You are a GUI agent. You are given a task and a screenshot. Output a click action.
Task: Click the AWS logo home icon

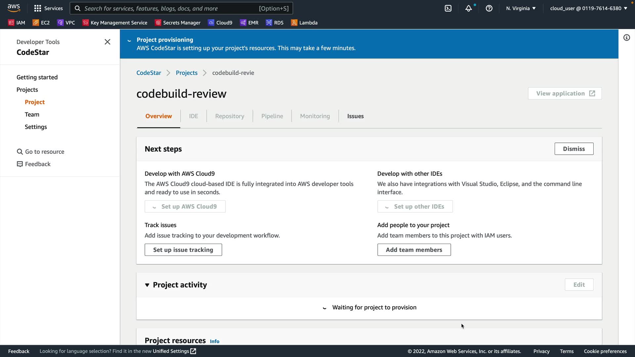click(x=14, y=8)
